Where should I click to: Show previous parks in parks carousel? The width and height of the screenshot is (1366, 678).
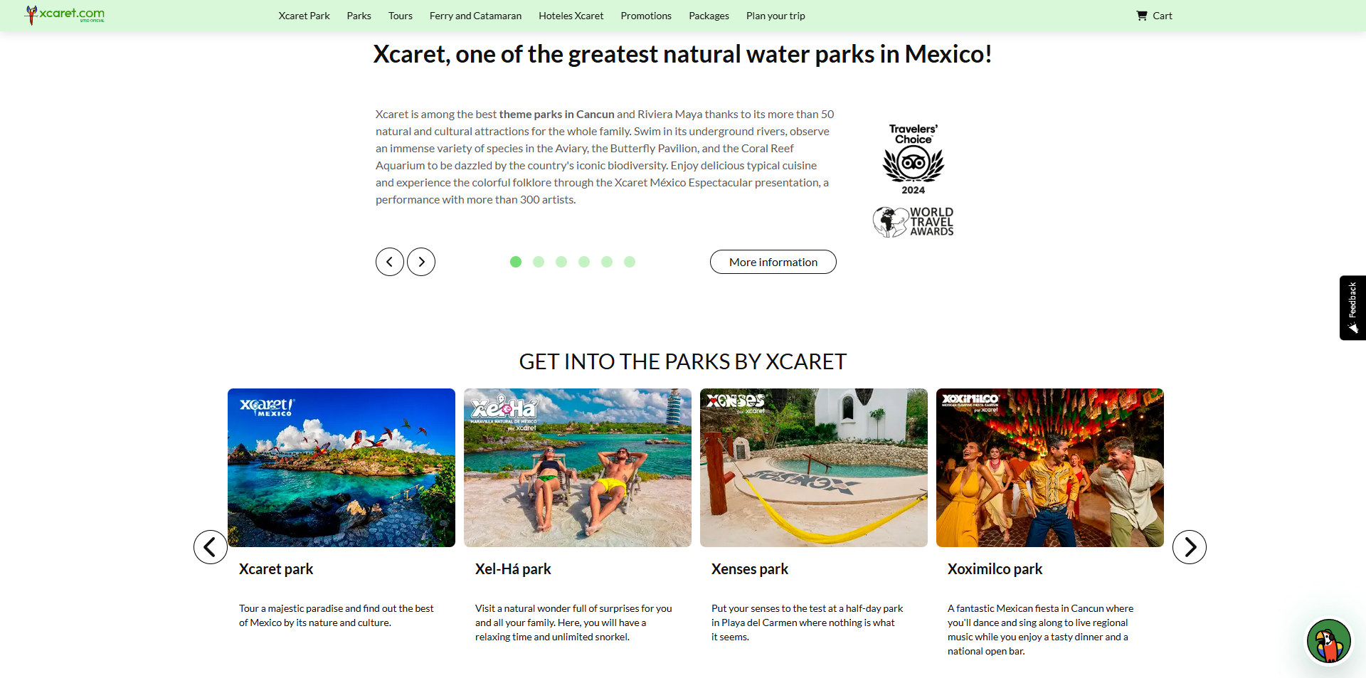coord(211,547)
